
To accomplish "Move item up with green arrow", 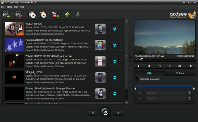I will [67, 15].
